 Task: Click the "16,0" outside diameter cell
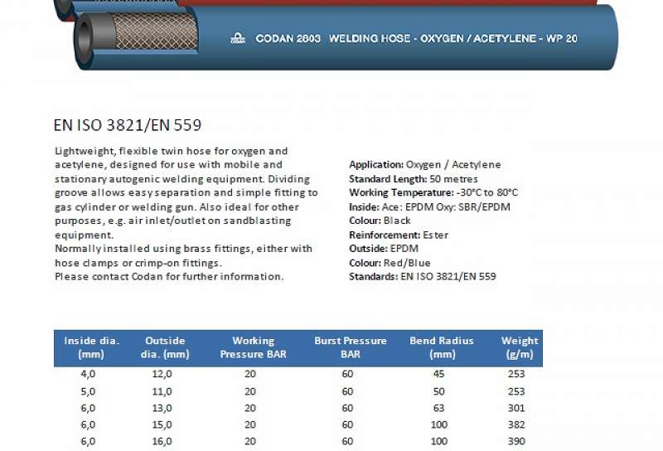pyautogui.click(x=162, y=442)
